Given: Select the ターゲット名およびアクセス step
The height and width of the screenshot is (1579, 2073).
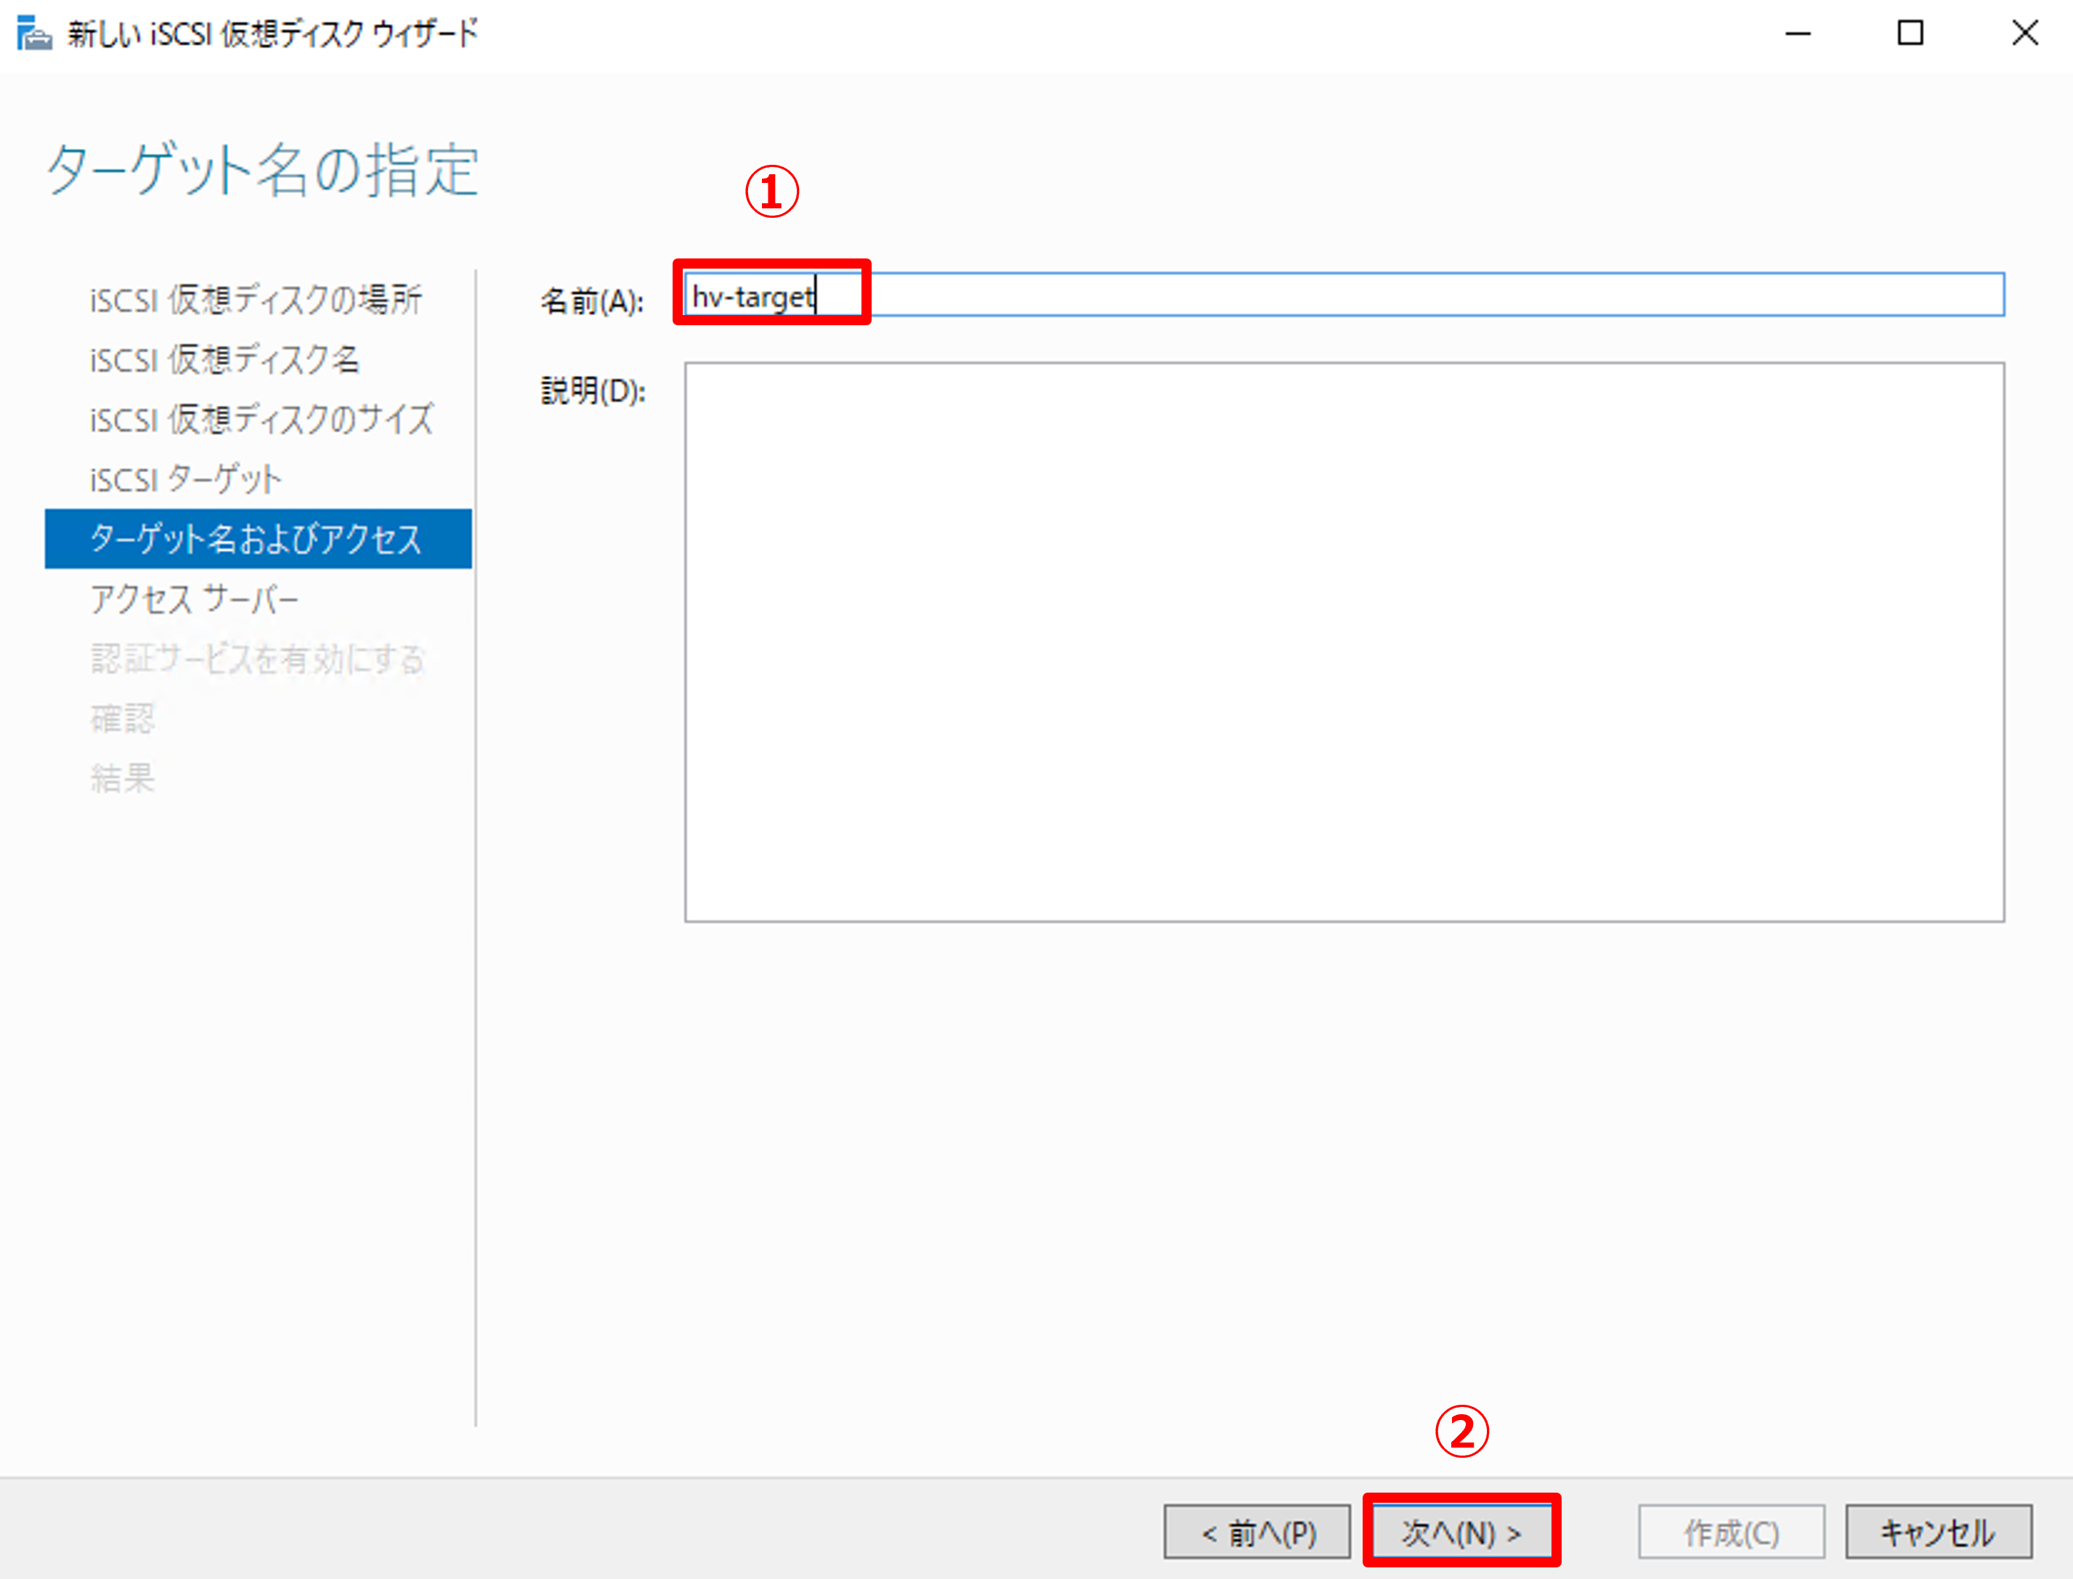Looking at the screenshot, I should (256, 539).
